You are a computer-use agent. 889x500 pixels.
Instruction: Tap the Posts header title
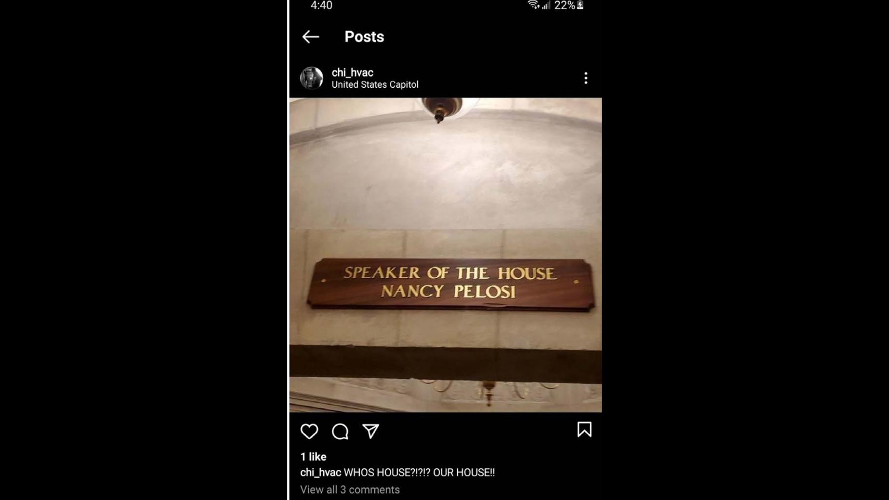(x=364, y=37)
